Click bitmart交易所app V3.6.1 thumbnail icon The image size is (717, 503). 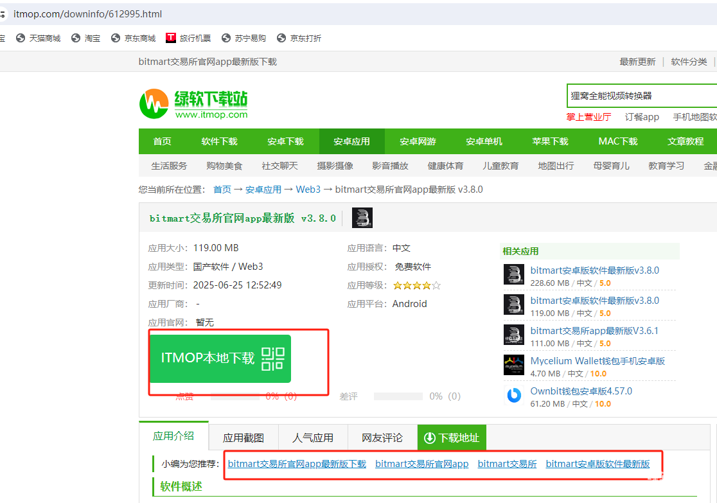pos(513,335)
